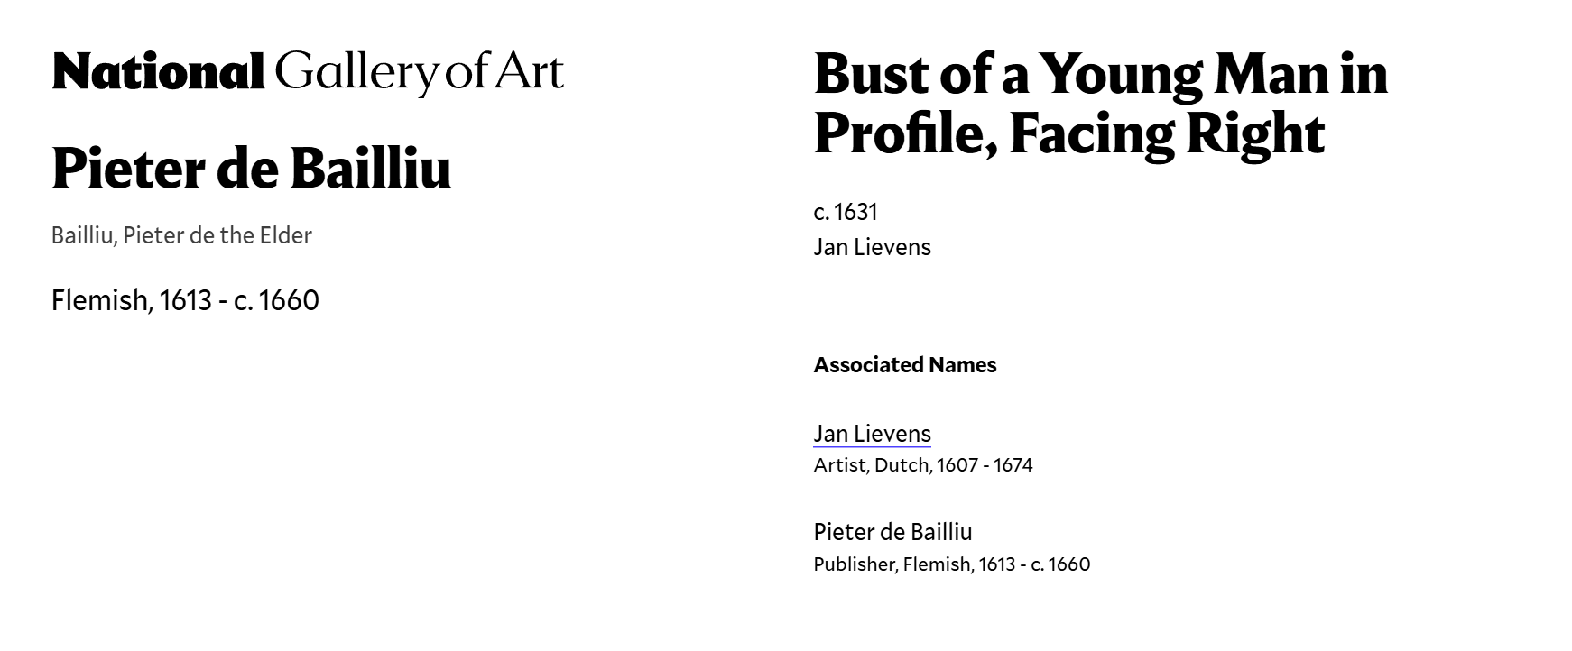Select the alternate name "Bailliu, Pieter de the Elder"
Image resolution: width=1572 pixels, height=651 pixels.
[x=181, y=235]
